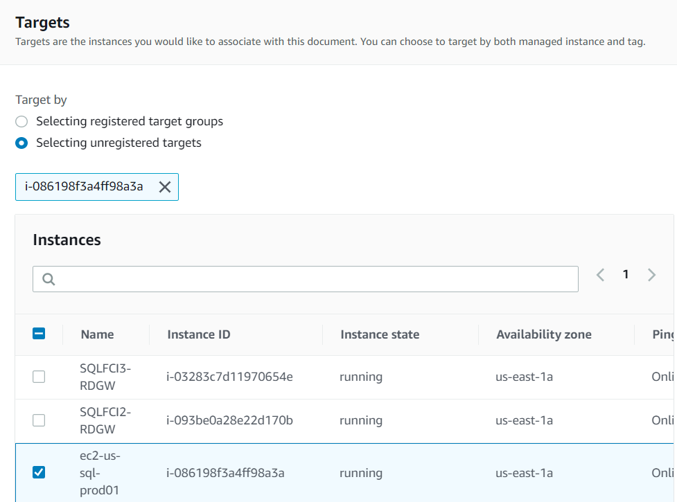Screen dimensions: 677x502
Task: Uncheck the ec2-us-sql-prod01 instance checkbox
Action: [39, 472]
